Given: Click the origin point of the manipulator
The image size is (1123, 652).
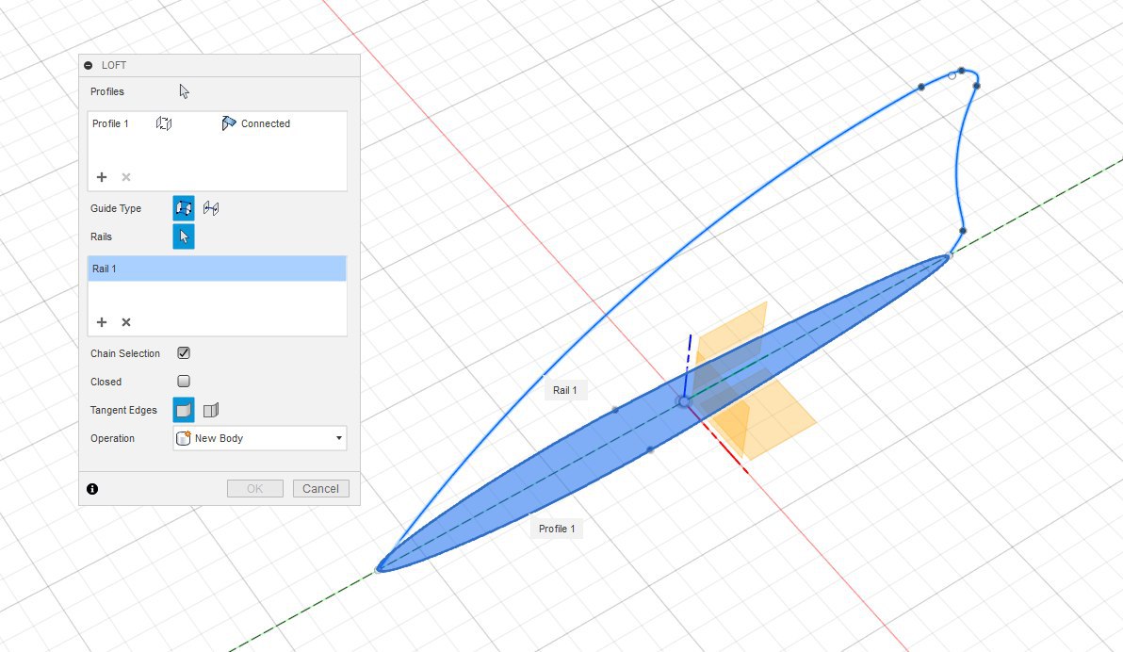Looking at the screenshot, I should point(684,402).
